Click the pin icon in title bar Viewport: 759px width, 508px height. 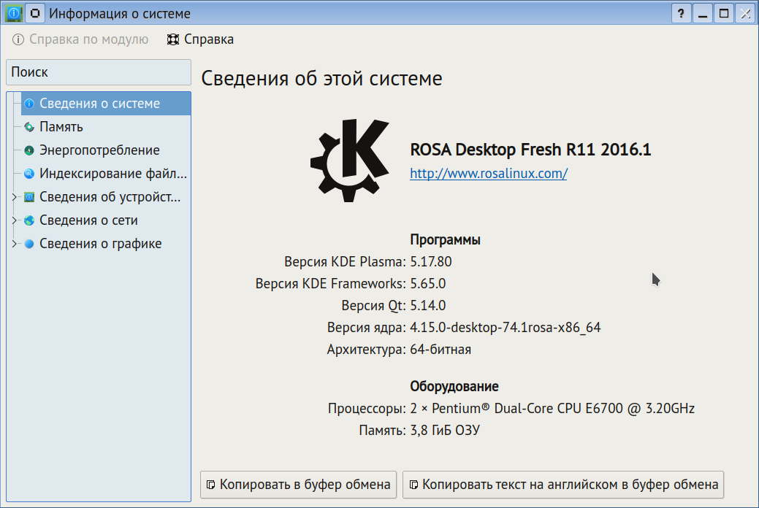[35, 13]
